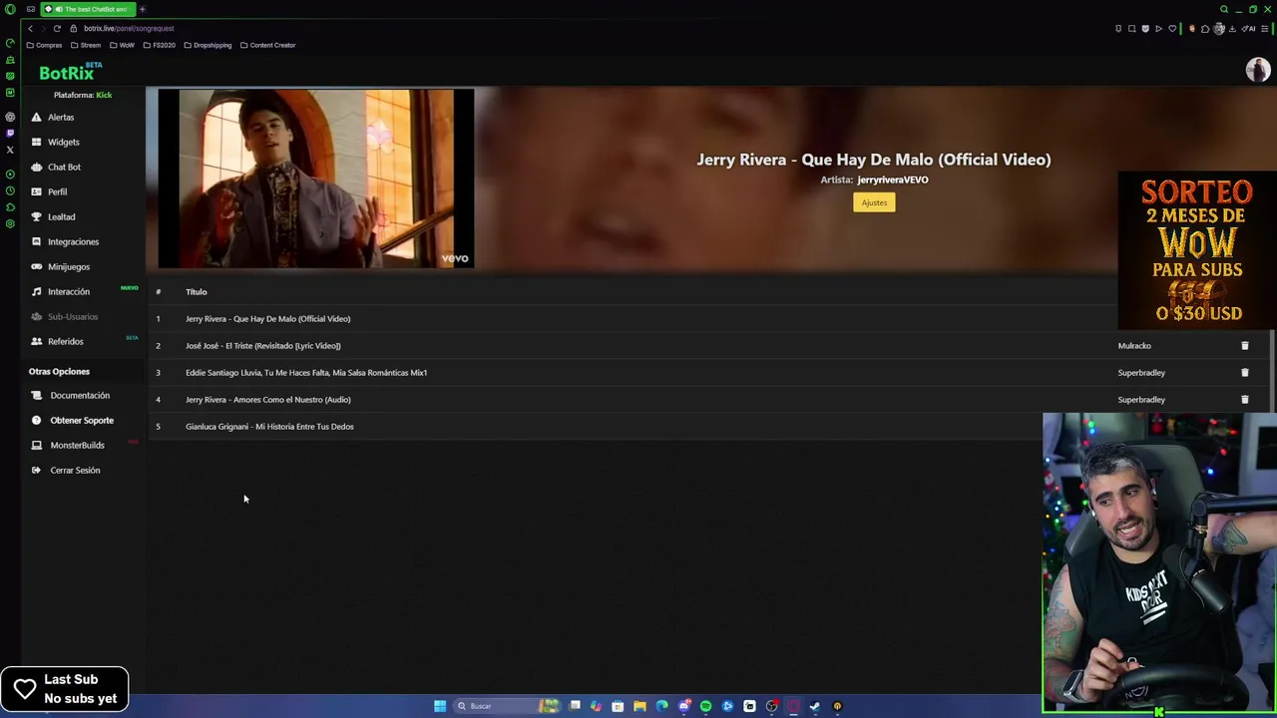The width and height of the screenshot is (1277, 718).
Task: Open Sub-Usuarios in the sidebar
Action: (x=73, y=316)
